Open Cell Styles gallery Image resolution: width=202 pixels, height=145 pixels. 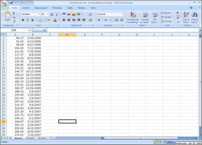click(x=155, y=18)
